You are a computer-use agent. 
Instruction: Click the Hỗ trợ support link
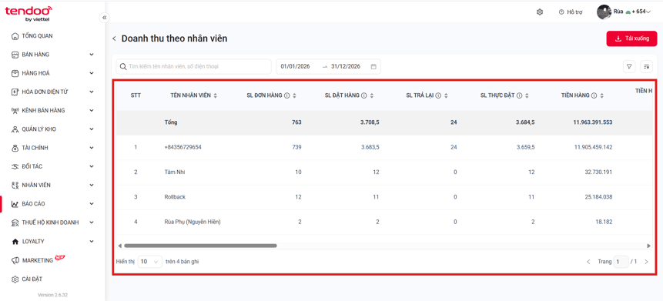click(571, 12)
